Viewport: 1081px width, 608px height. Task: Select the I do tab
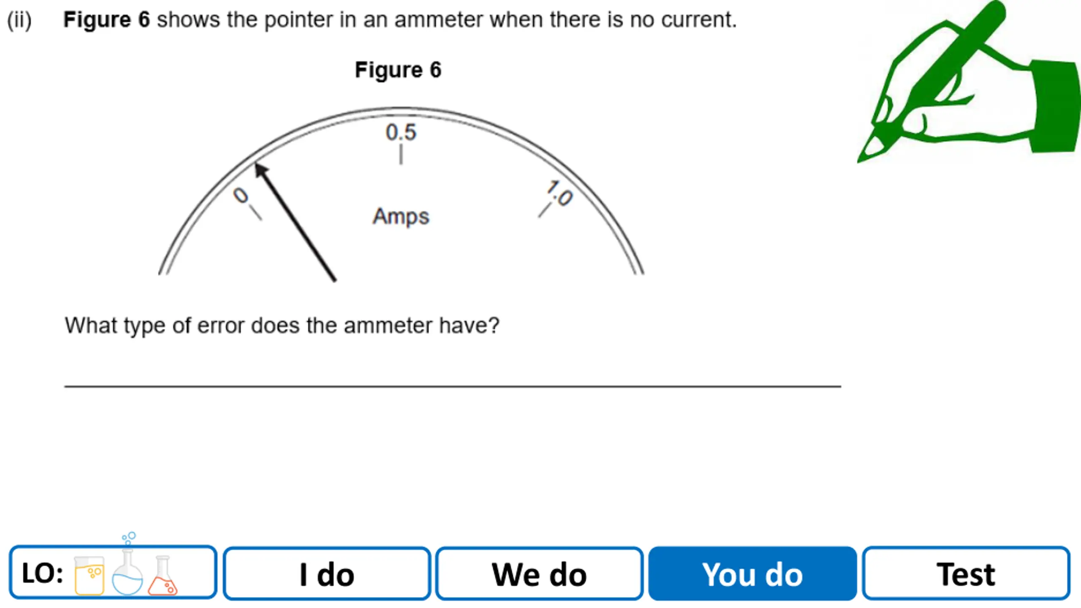327,573
